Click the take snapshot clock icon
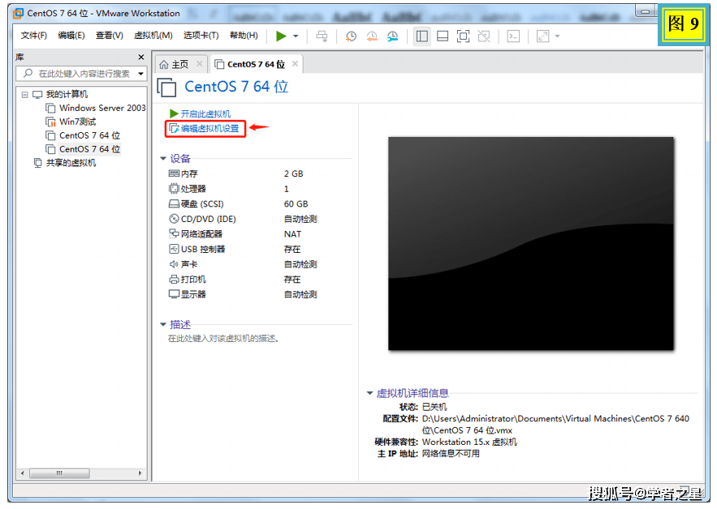717x509 pixels. coord(351,36)
